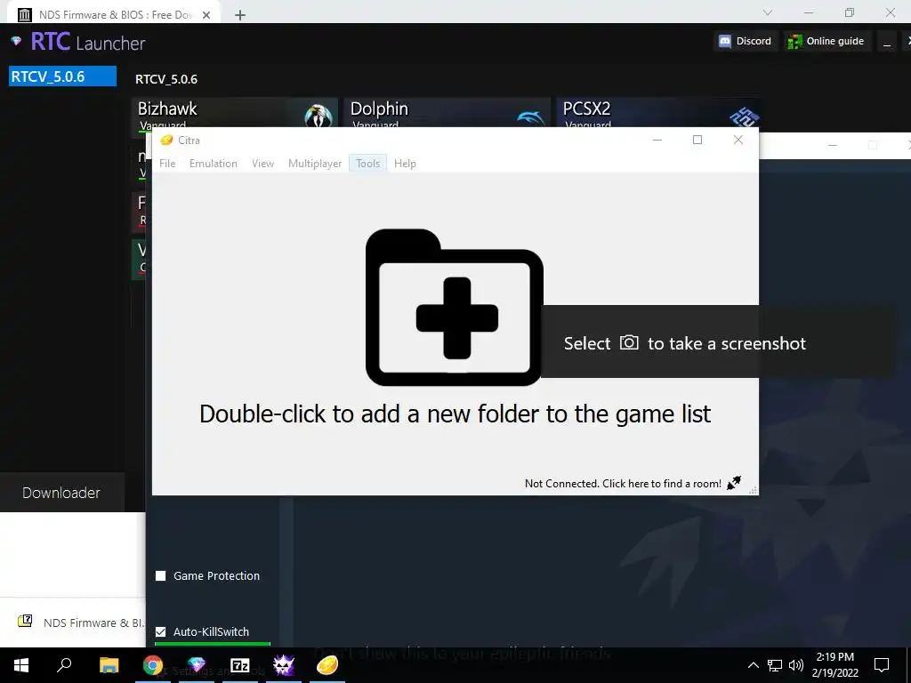
Task: Click the add-folder icon in the game list
Action: point(455,307)
